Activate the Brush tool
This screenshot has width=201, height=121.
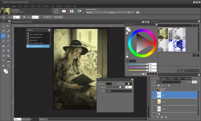(9, 31)
